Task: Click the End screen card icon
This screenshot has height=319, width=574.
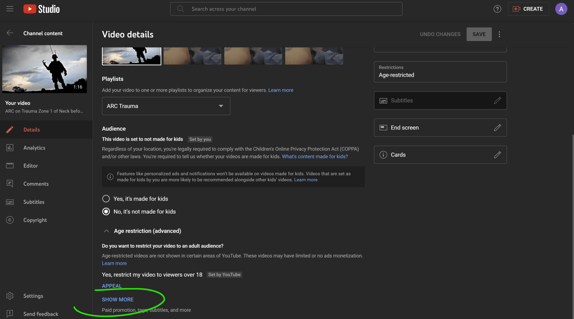Action: (x=383, y=128)
